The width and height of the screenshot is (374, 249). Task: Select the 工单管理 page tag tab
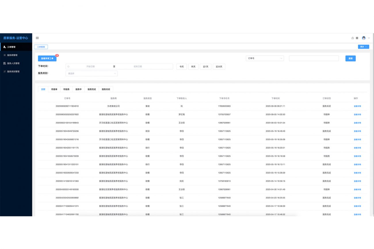41,47
